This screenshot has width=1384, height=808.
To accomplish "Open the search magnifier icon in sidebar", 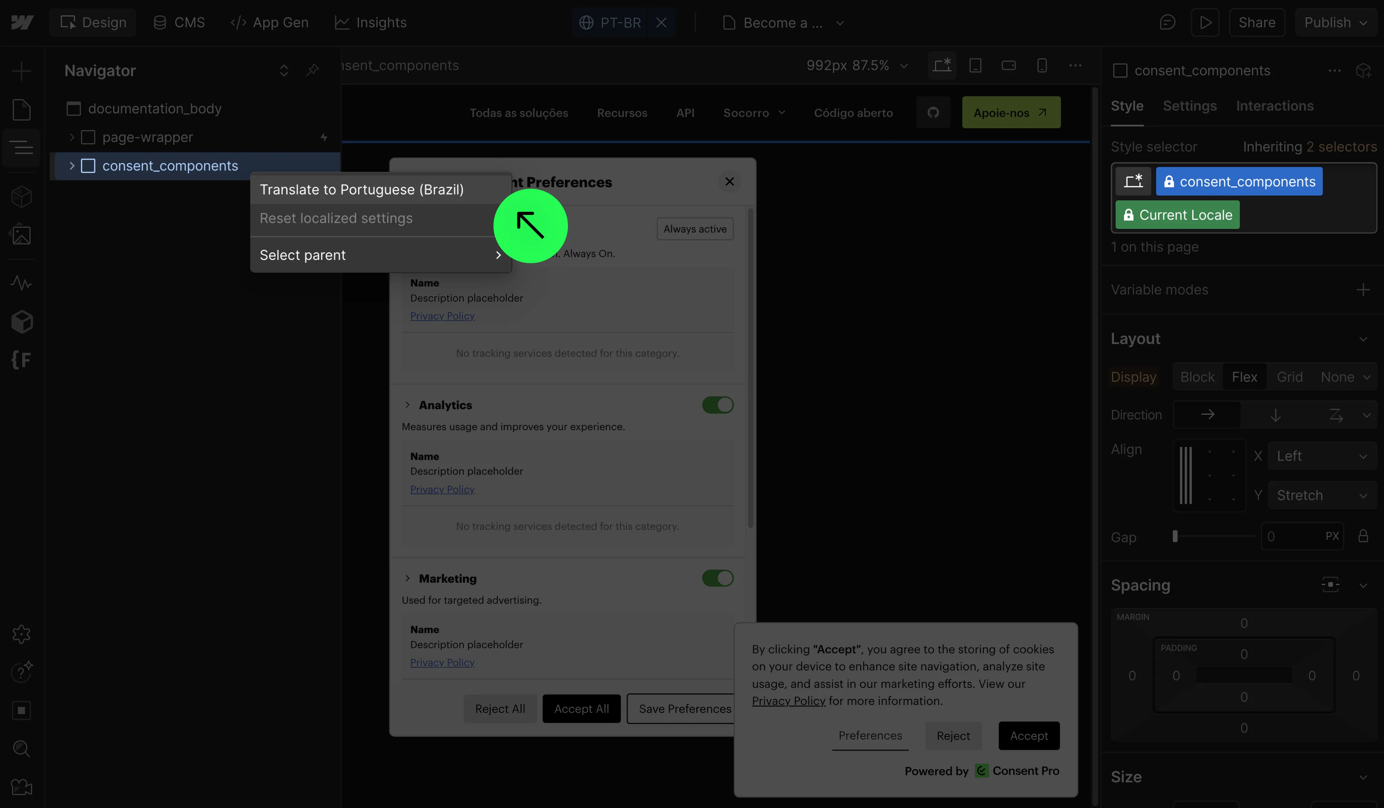I will tap(21, 748).
